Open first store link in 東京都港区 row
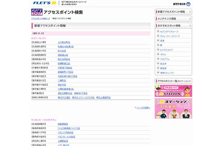 (65, 93)
